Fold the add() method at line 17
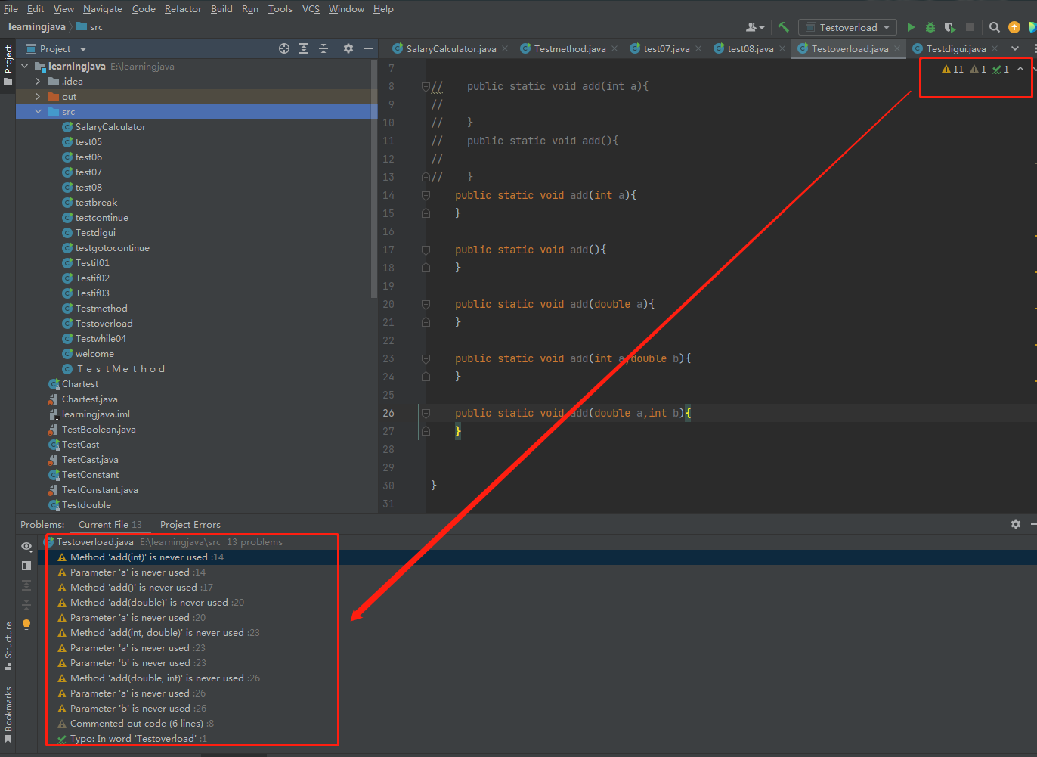This screenshot has width=1037, height=757. (426, 250)
